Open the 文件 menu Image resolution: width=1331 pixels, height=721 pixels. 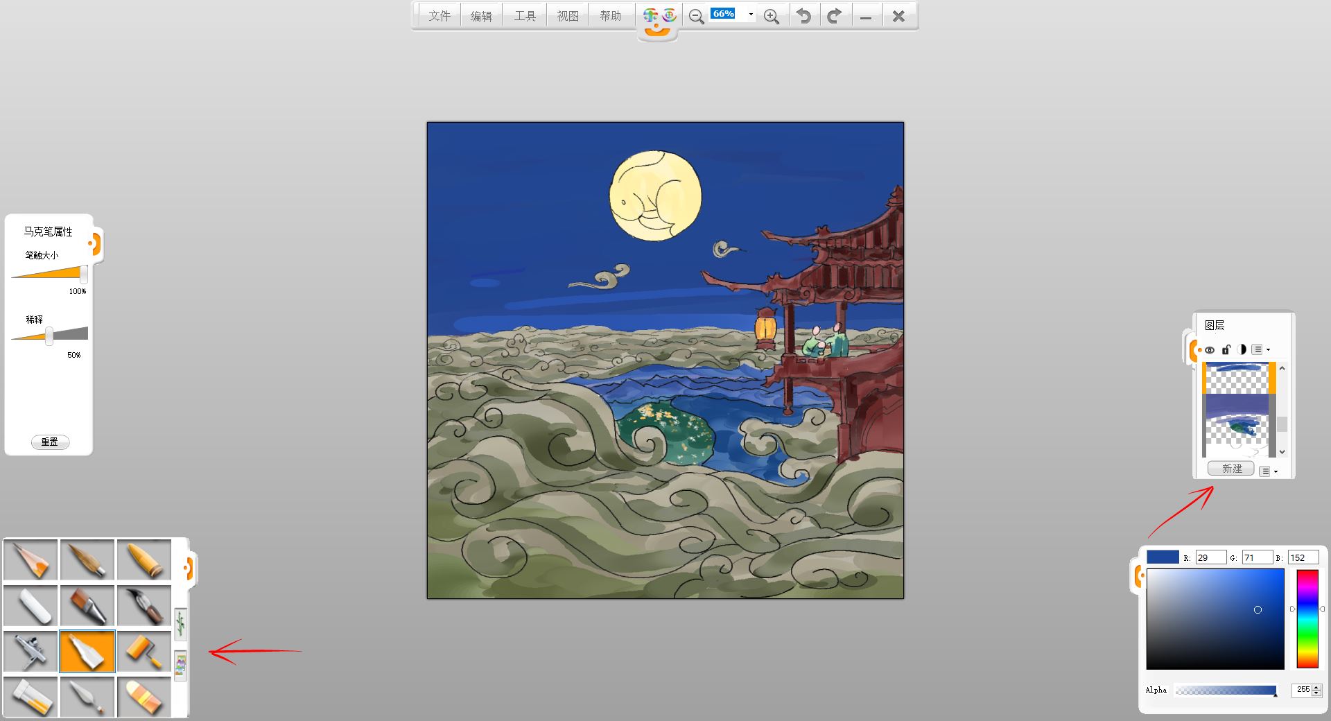click(x=439, y=16)
